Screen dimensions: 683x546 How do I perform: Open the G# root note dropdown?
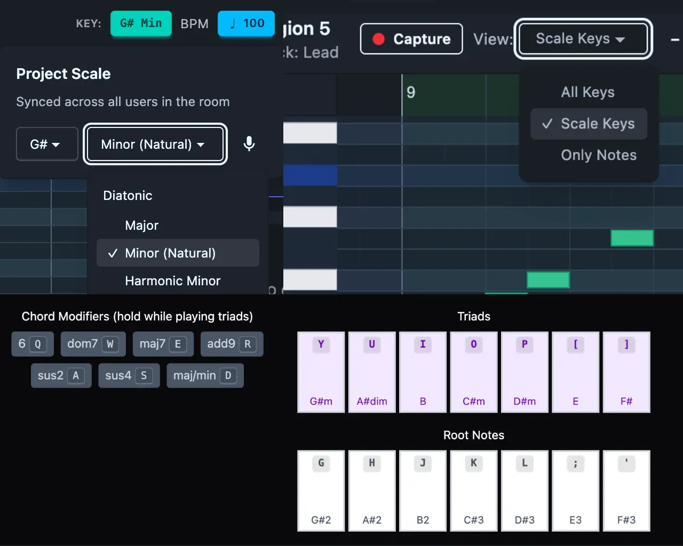(47, 144)
